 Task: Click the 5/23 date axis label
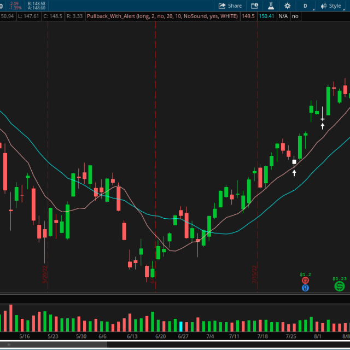(x=52, y=336)
